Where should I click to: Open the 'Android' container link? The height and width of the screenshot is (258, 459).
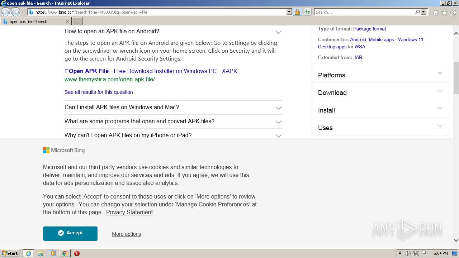pyautogui.click(x=358, y=39)
